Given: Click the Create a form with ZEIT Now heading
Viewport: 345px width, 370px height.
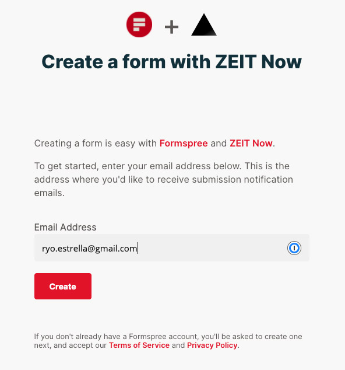Looking at the screenshot, I should pos(171,62).
